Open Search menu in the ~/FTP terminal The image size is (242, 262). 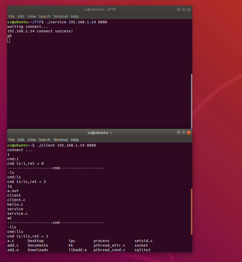(x=45, y=16)
